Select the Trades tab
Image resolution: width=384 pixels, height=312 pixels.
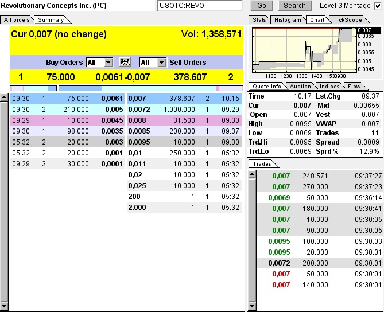pos(262,163)
